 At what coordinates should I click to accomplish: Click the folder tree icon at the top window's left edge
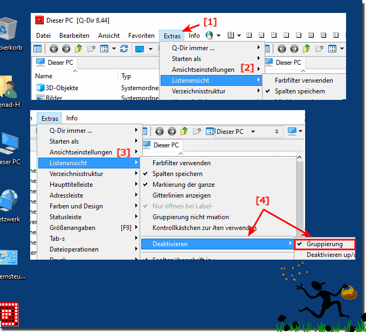pyautogui.click(x=37, y=49)
